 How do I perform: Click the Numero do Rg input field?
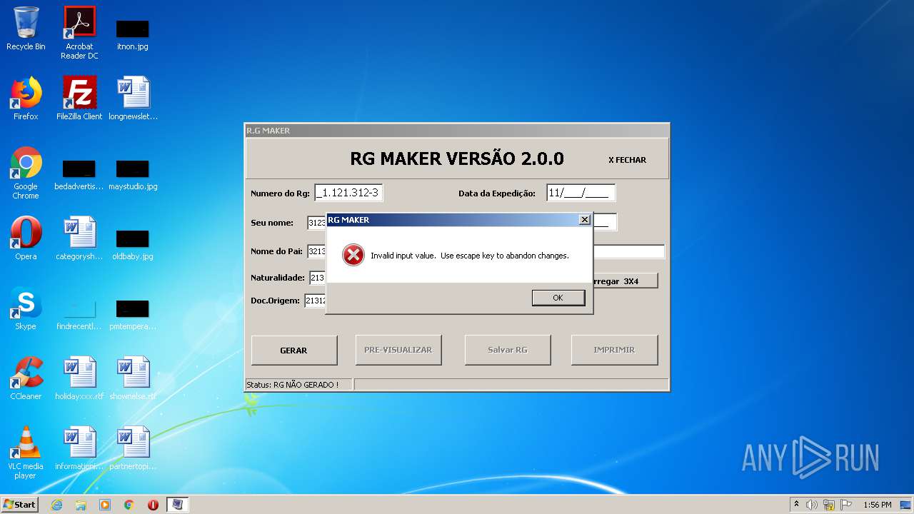click(348, 193)
